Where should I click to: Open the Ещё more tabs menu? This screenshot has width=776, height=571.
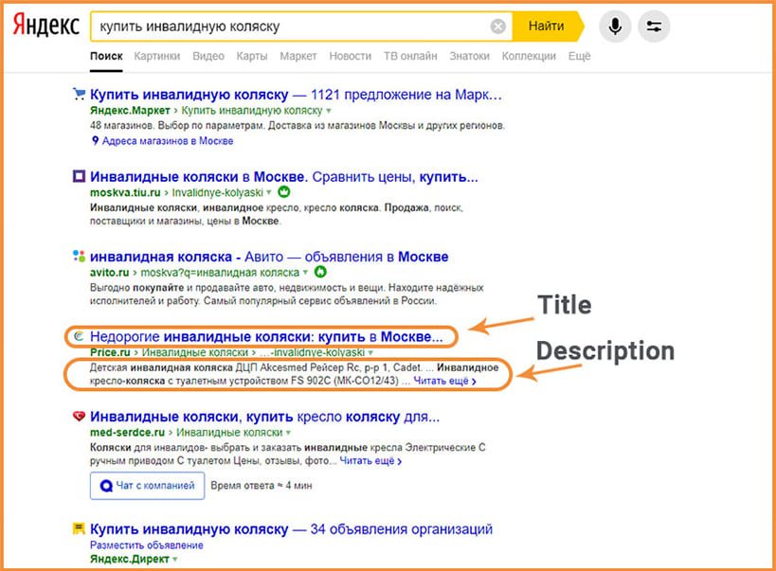pos(579,56)
